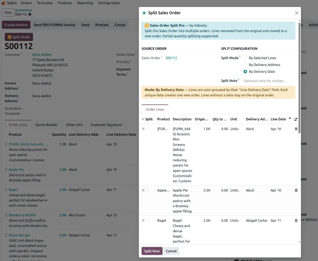Toggle the Split switch on the Apple Pie row
Image resolution: width=318 pixels, height=261 pixels.
pos(146,190)
